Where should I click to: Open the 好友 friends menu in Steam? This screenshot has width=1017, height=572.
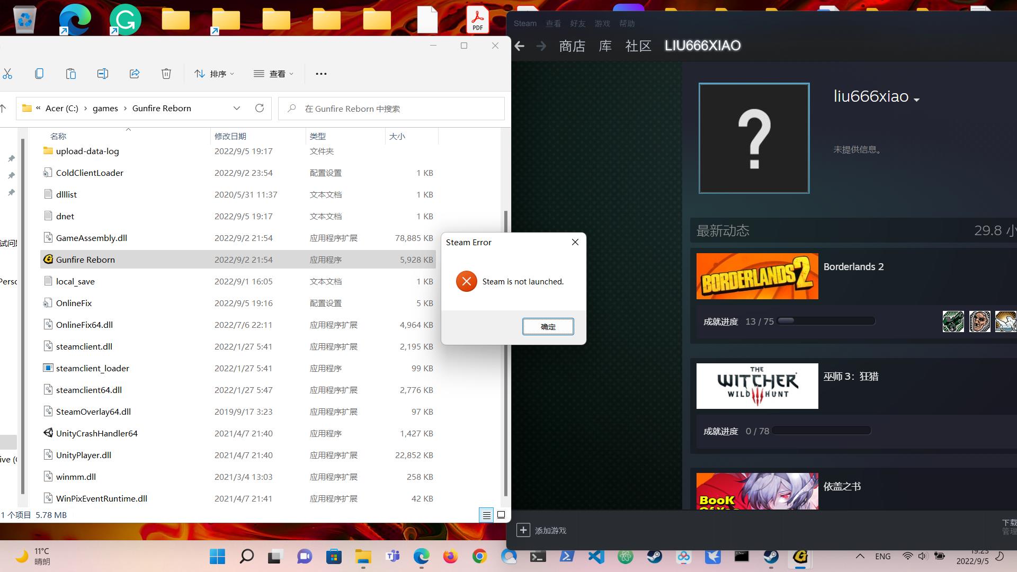577,23
